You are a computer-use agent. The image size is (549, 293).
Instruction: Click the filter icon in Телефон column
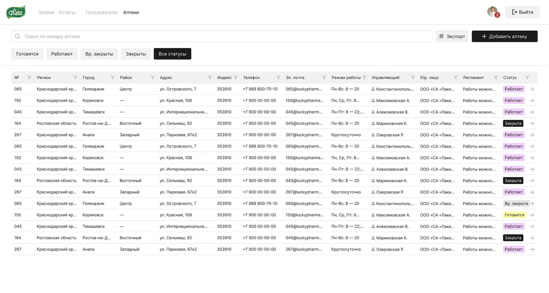(278, 78)
